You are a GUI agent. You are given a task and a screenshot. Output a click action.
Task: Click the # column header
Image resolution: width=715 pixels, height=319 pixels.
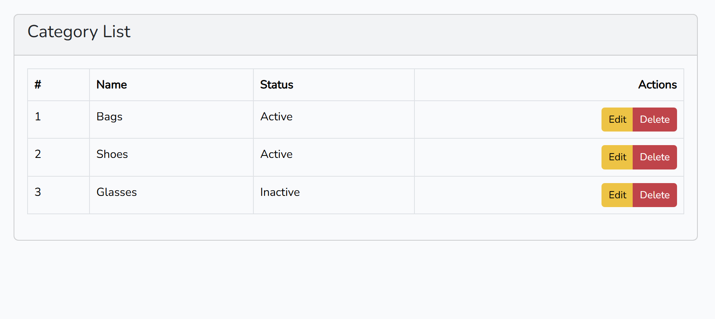click(x=38, y=85)
